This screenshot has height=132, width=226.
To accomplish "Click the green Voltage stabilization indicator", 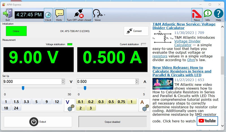I will 70,44.
